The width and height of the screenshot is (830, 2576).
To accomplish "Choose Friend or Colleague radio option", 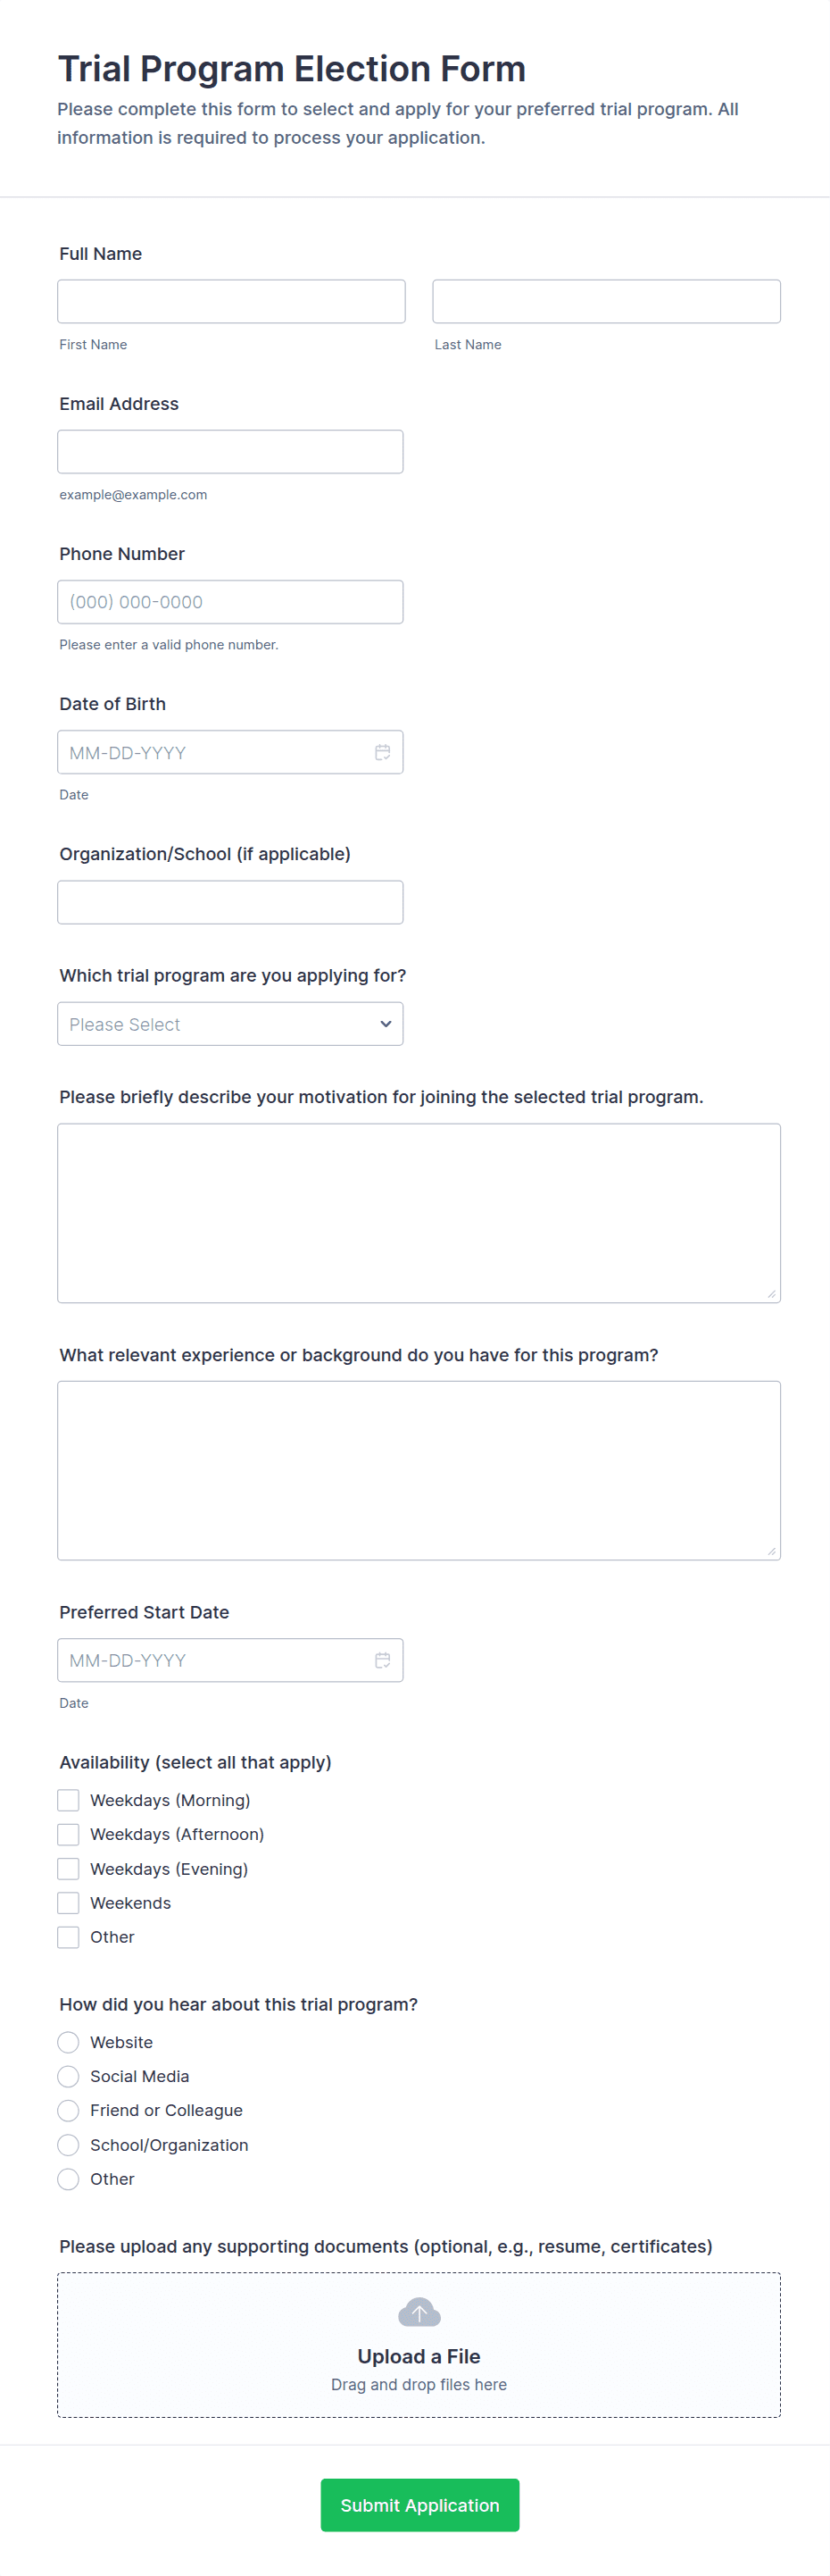I will click(x=68, y=2110).
